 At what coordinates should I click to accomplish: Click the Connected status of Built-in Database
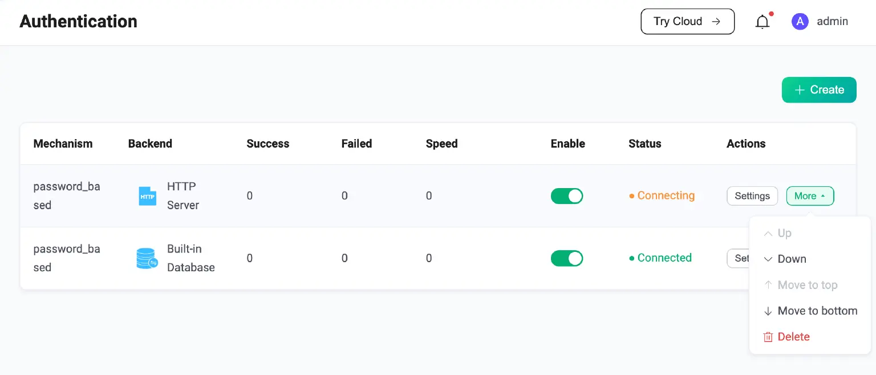tap(664, 258)
